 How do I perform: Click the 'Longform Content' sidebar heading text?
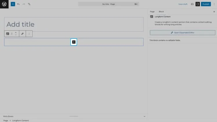(163, 17)
